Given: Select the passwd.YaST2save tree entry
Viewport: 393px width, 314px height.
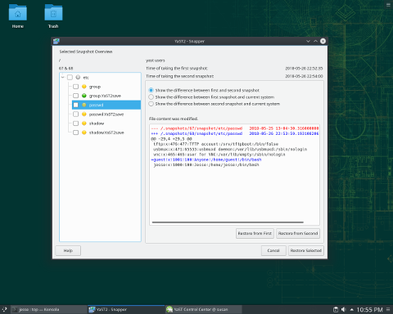Looking at the screenshot, I should tap(106, 114).
